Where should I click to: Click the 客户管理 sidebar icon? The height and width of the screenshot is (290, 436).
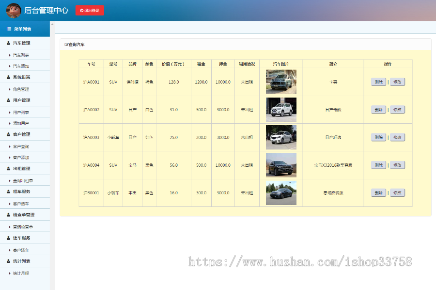click(x=9, y=133)
